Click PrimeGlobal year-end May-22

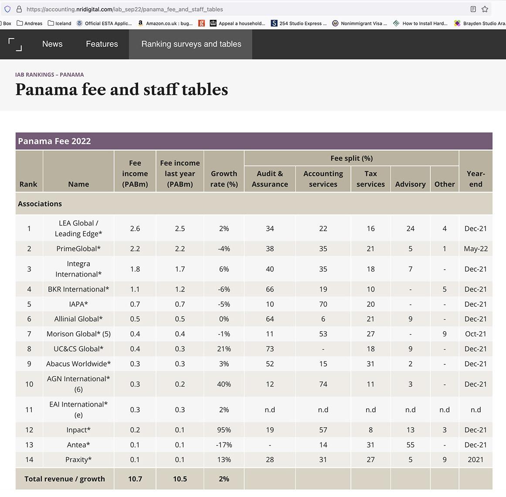click(x=475, y=249)
